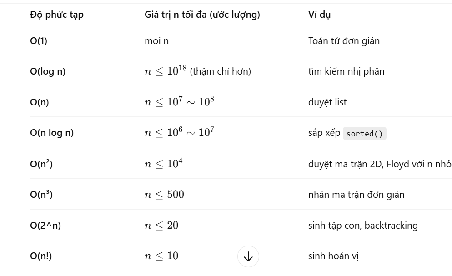Click the "sinh hoán vị" example text
This screenshot has height=276, width=452.
click(333, 256)
